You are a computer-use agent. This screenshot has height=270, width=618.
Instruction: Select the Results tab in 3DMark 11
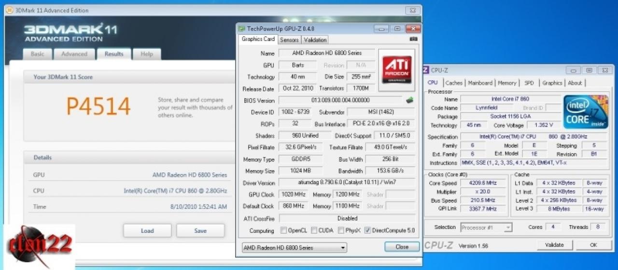point(114,54)
